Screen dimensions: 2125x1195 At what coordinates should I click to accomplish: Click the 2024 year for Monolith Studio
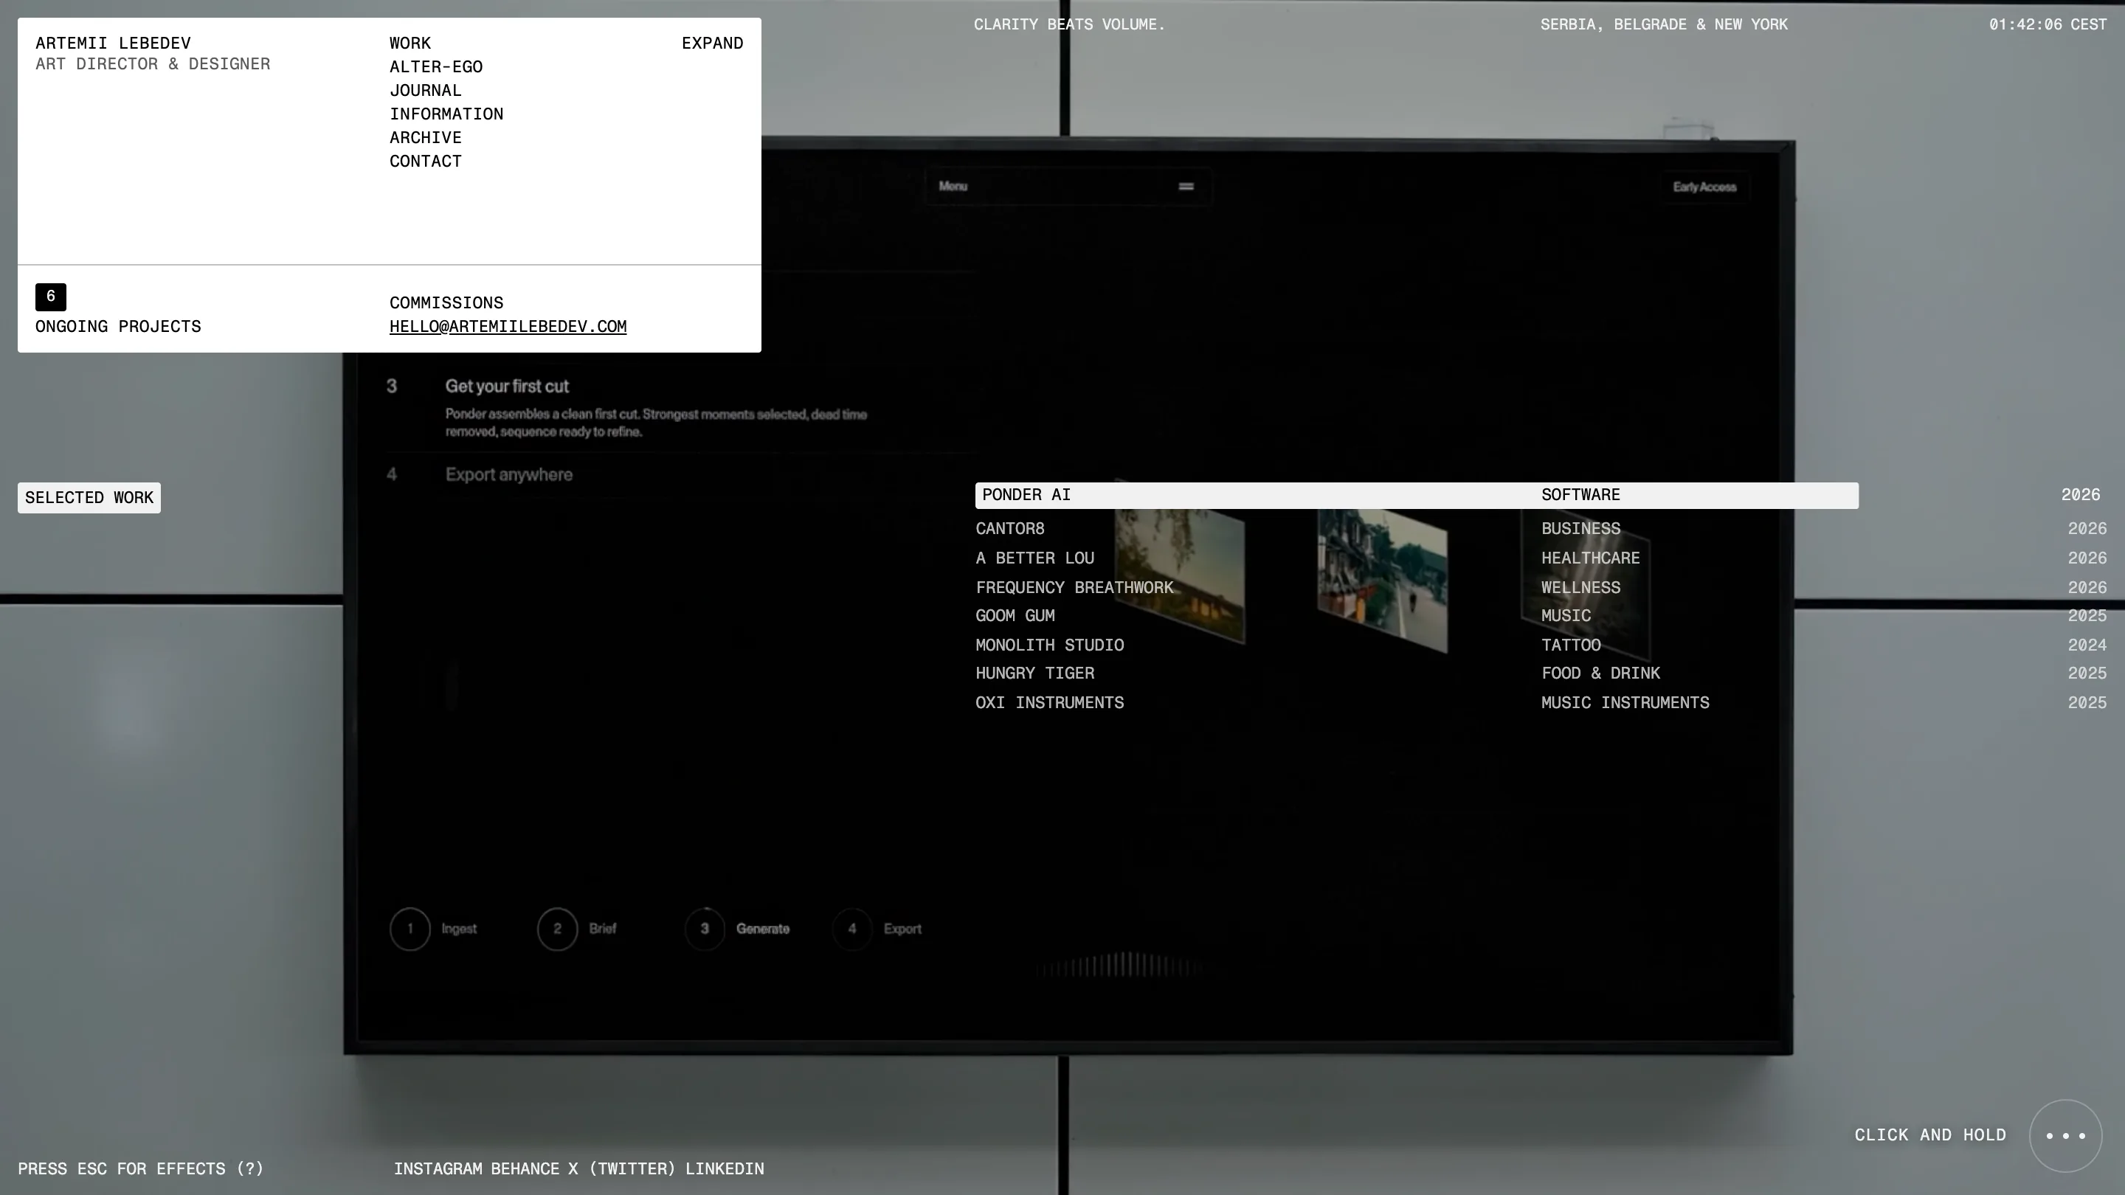[x=2087, y=645]
